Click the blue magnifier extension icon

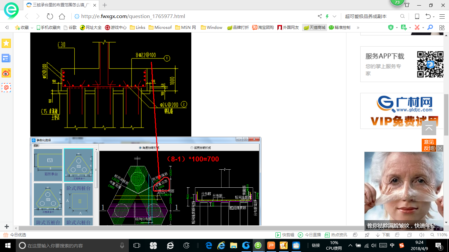[430, 28]
